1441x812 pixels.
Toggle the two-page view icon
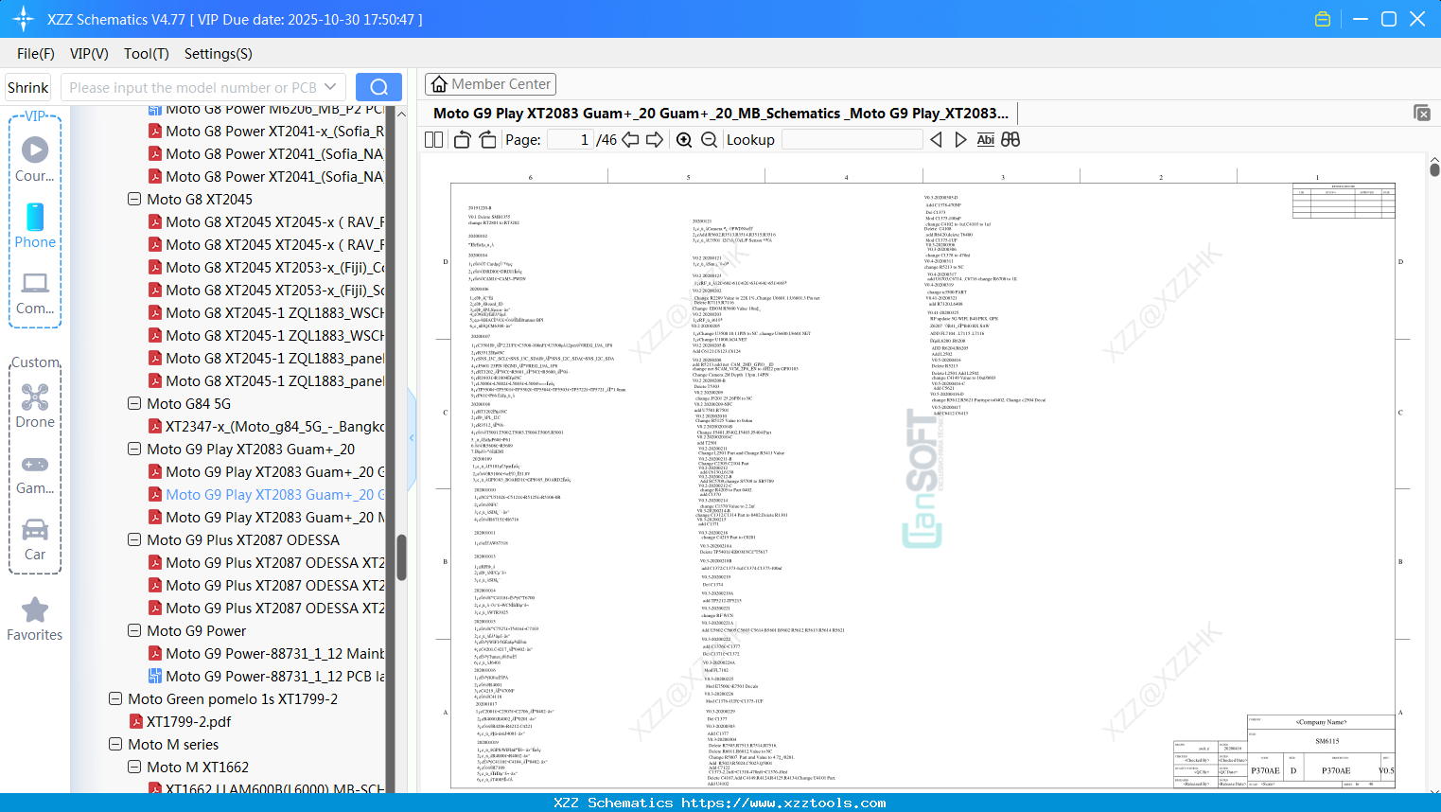tap(434, 140)
